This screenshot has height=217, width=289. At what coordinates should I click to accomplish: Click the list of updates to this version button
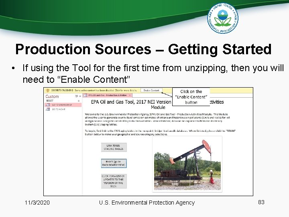114,181
